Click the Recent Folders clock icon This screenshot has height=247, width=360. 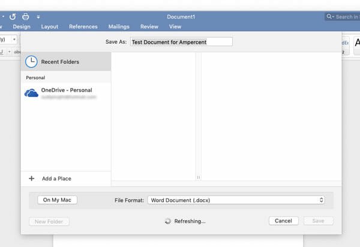click(31, 62)
